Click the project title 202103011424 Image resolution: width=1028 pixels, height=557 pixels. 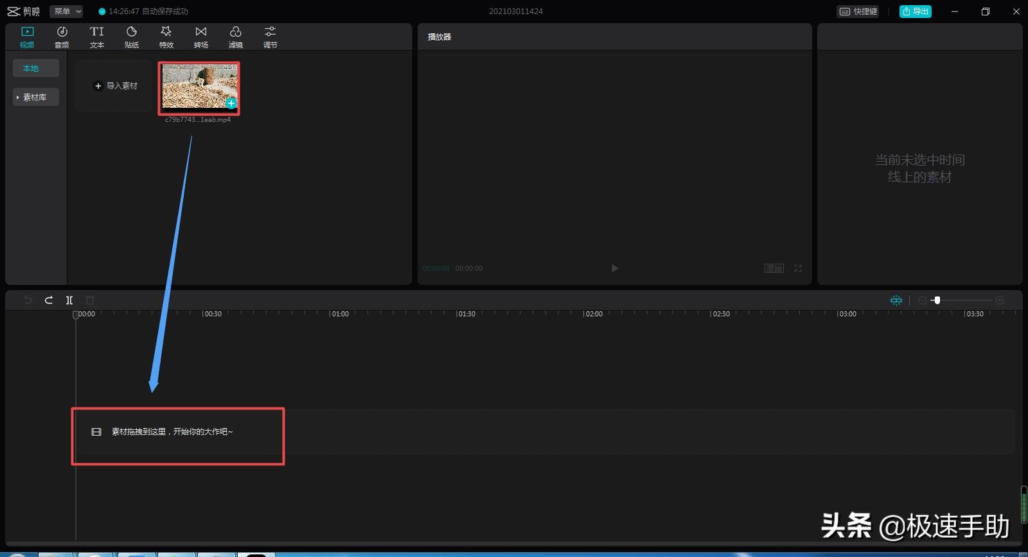516,12
